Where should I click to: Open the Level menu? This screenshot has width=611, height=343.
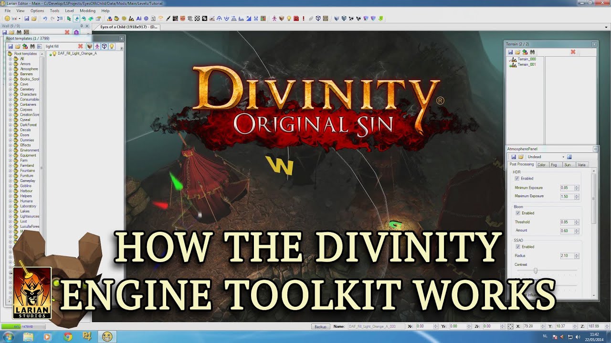69,10
